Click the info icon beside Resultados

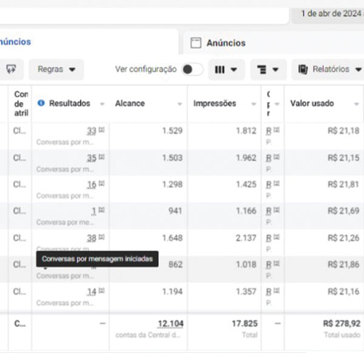(x=41, y=103)
